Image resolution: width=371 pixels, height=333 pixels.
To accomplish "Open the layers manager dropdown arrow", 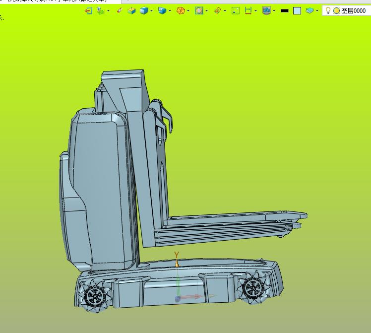I will (x=317, y=10).
